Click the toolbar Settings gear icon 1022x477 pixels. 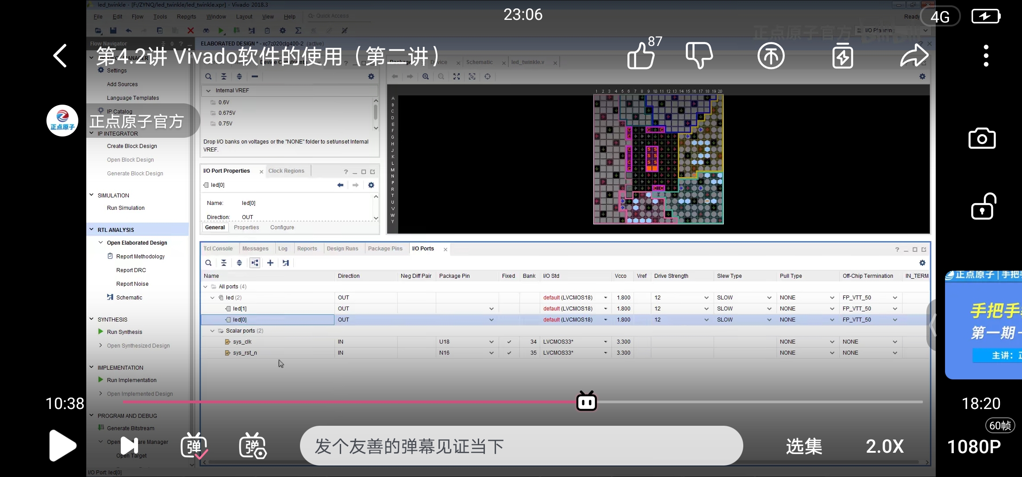282,30
